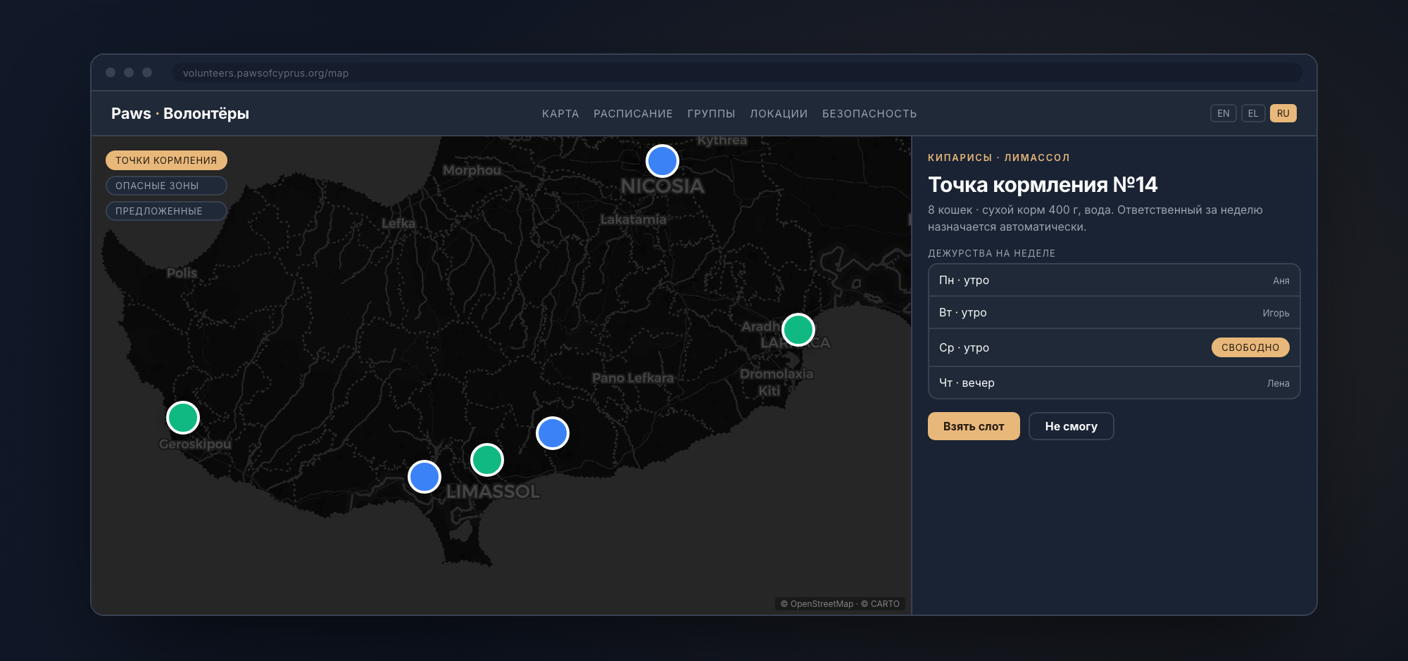
Task: Open the OpenStreetMap · CARTO attribution link
Action: pos(840,604)
